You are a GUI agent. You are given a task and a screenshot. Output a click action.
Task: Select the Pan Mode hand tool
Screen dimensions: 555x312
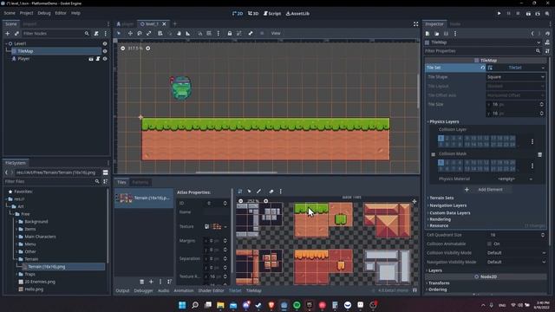179,33
